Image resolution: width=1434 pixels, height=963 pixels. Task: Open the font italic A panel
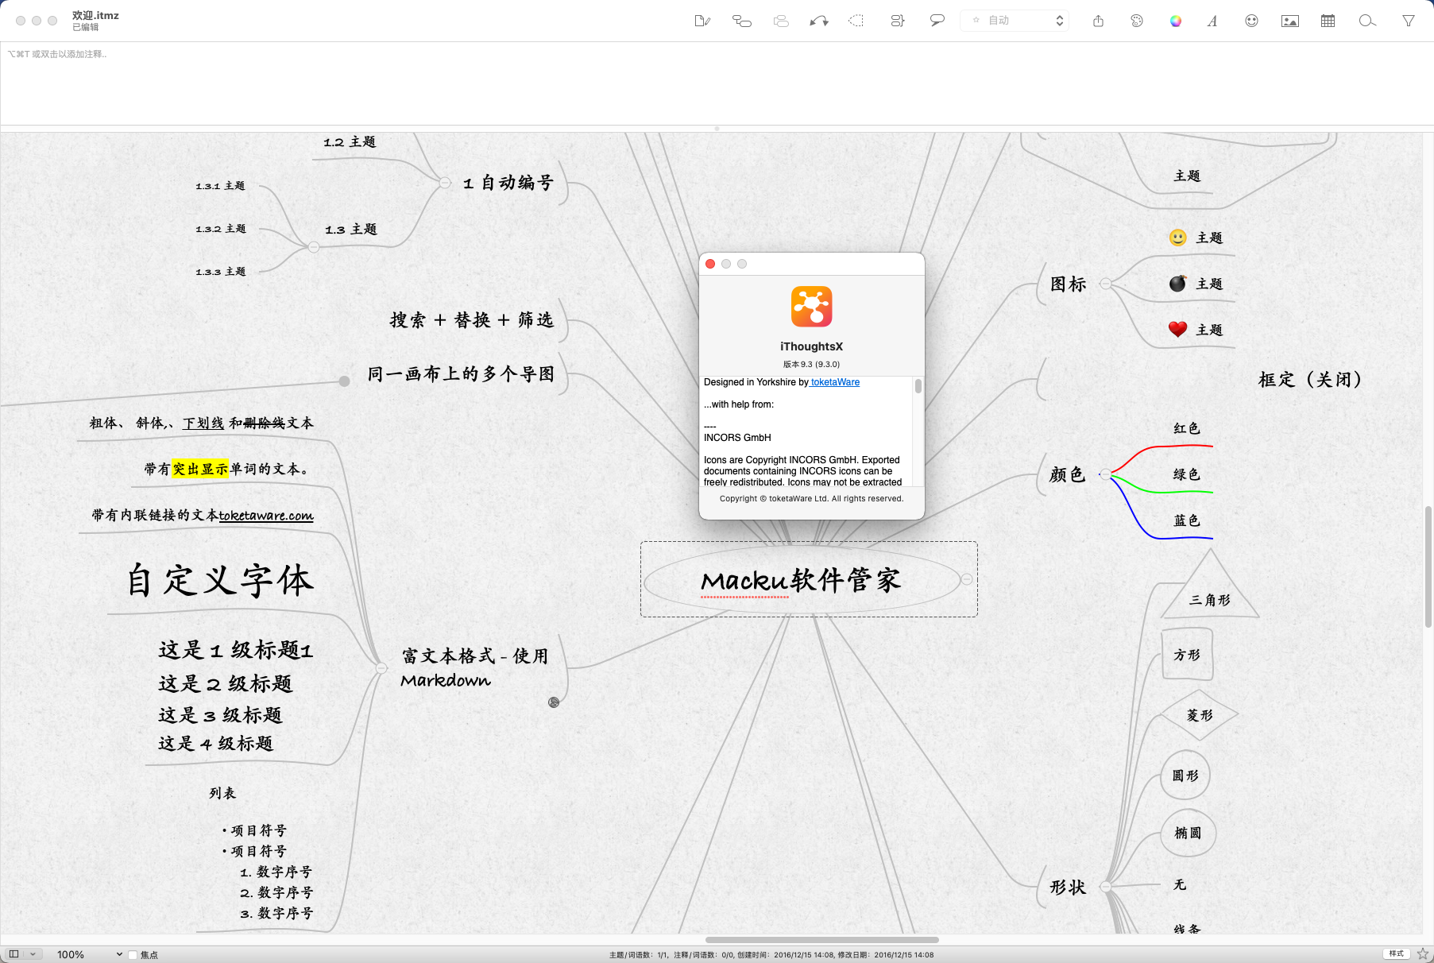[1212, 21]
